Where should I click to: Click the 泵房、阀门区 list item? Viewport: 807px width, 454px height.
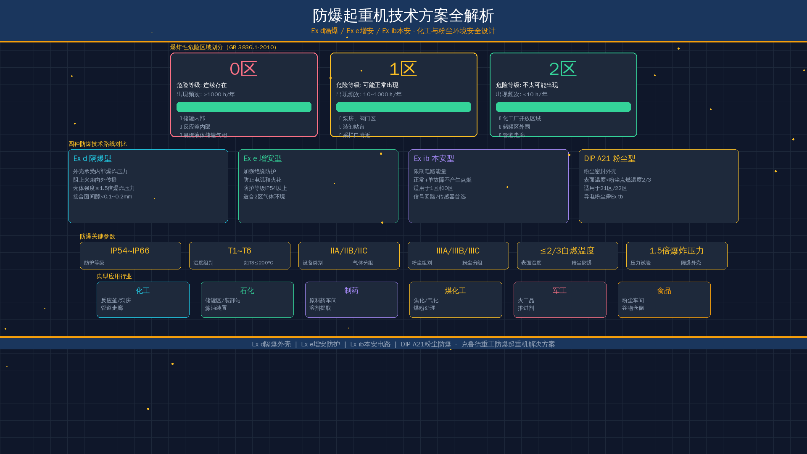click(358, 119)
